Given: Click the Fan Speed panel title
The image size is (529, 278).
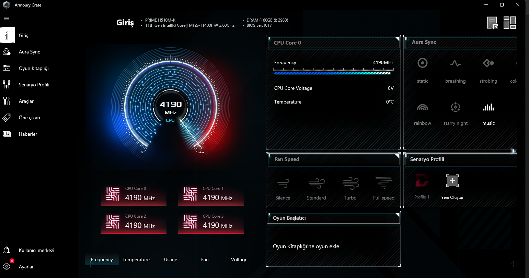Looking at the screenshot, I should click(287, 159).
